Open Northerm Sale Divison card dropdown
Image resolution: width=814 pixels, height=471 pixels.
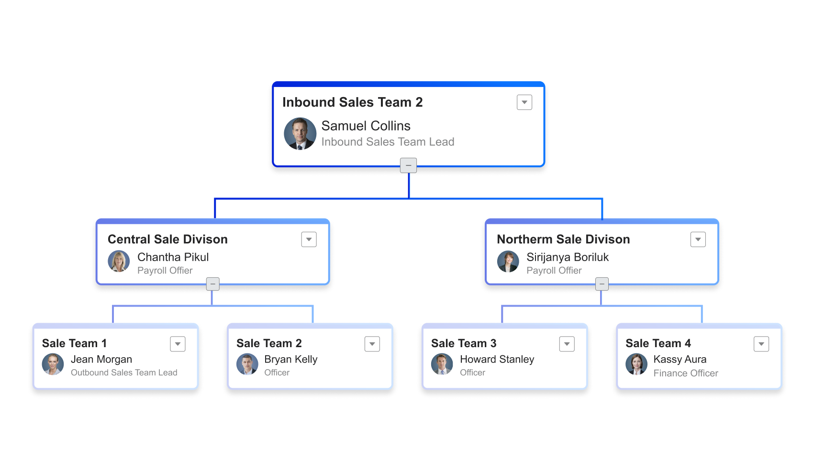coord(698,239)
